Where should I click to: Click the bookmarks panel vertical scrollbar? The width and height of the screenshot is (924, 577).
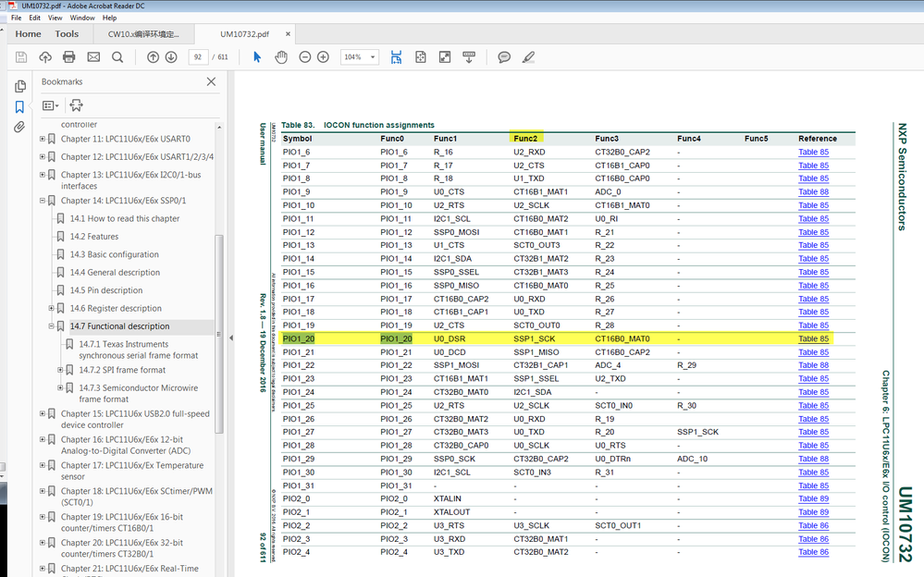[x=219, y=333]
